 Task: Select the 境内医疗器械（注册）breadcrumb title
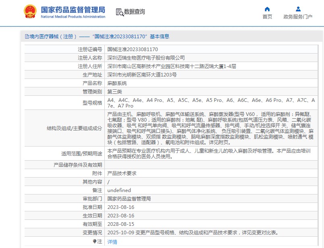coord(53,36)
